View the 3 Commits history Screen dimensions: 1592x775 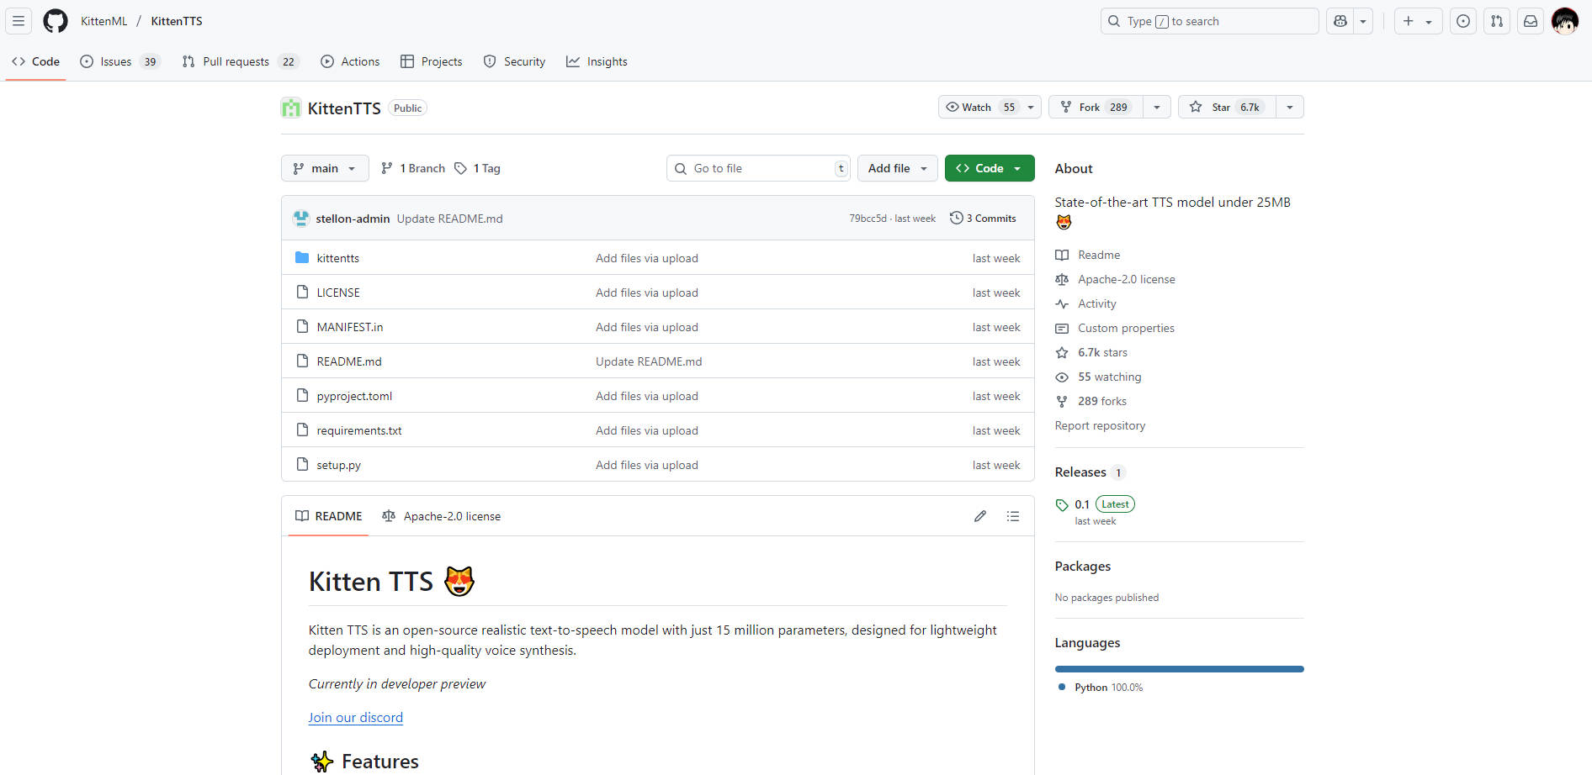(x=983, y=218)
